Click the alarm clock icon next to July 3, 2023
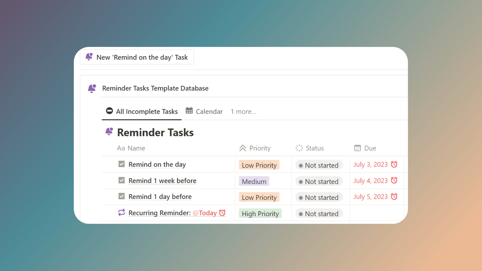The image size is (482, 271). 395,164
